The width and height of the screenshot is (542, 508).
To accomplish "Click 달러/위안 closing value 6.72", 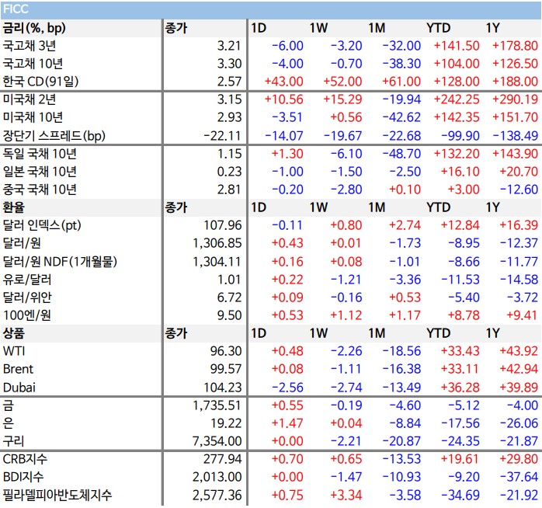I will [229, 297].
